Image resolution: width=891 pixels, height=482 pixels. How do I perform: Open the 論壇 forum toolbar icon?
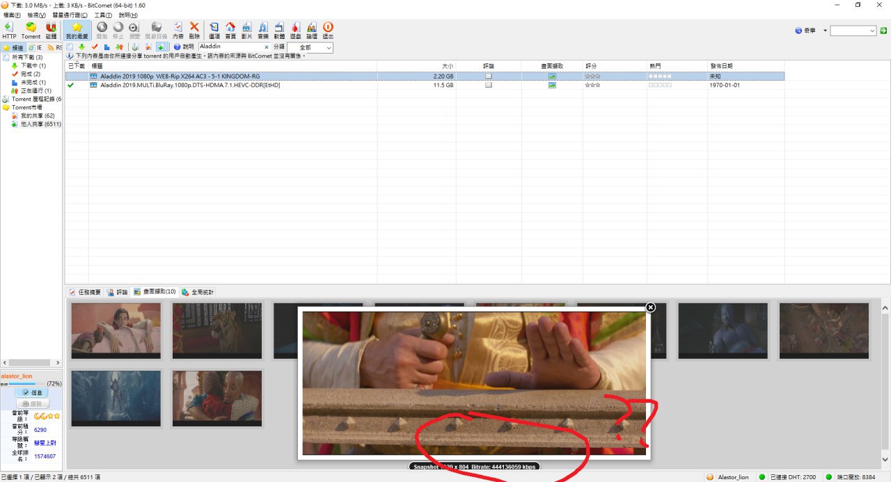click(x=312, y=30)
